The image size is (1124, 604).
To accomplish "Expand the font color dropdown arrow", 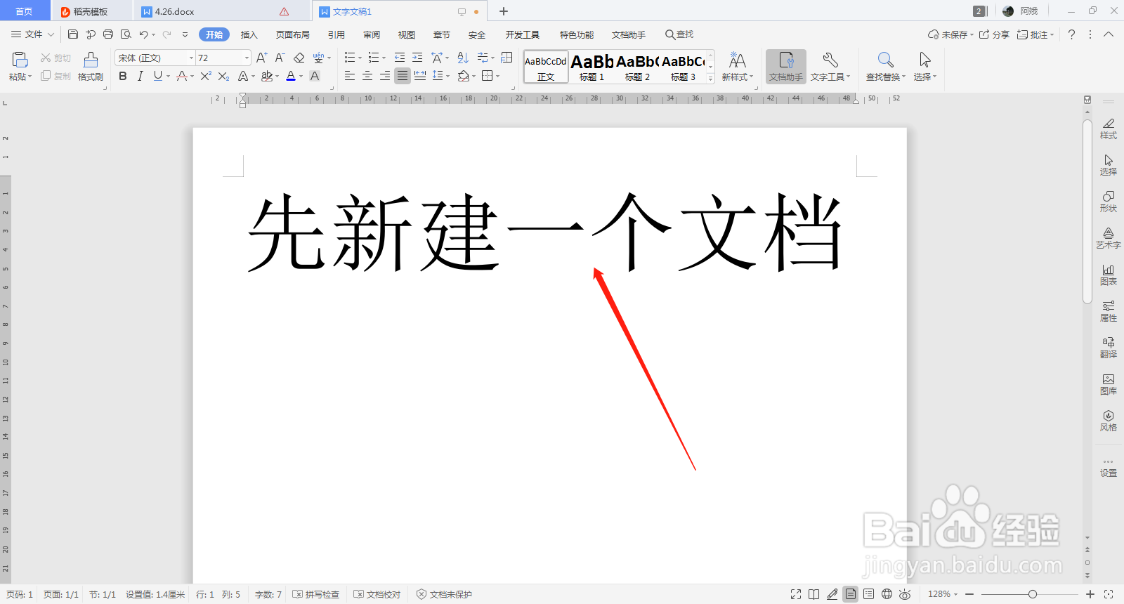I will 301,77.
